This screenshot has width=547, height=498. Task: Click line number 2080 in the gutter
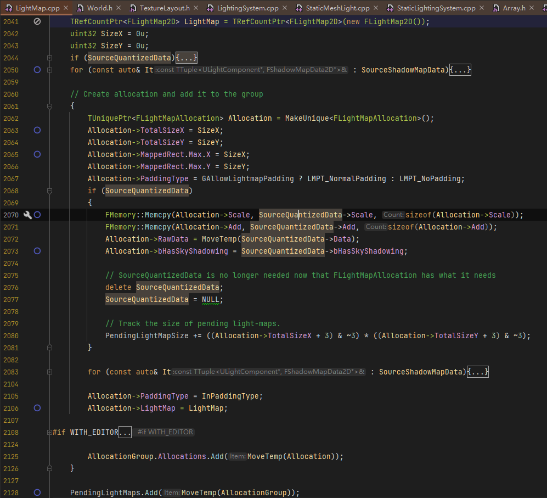point(11,336)
